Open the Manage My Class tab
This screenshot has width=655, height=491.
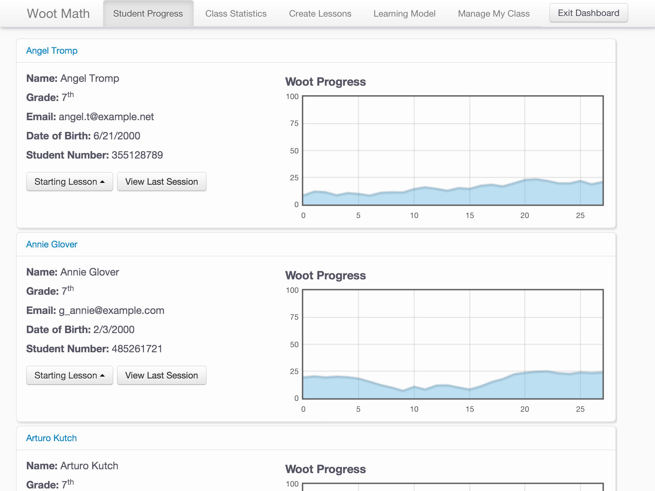click(493, 13)
